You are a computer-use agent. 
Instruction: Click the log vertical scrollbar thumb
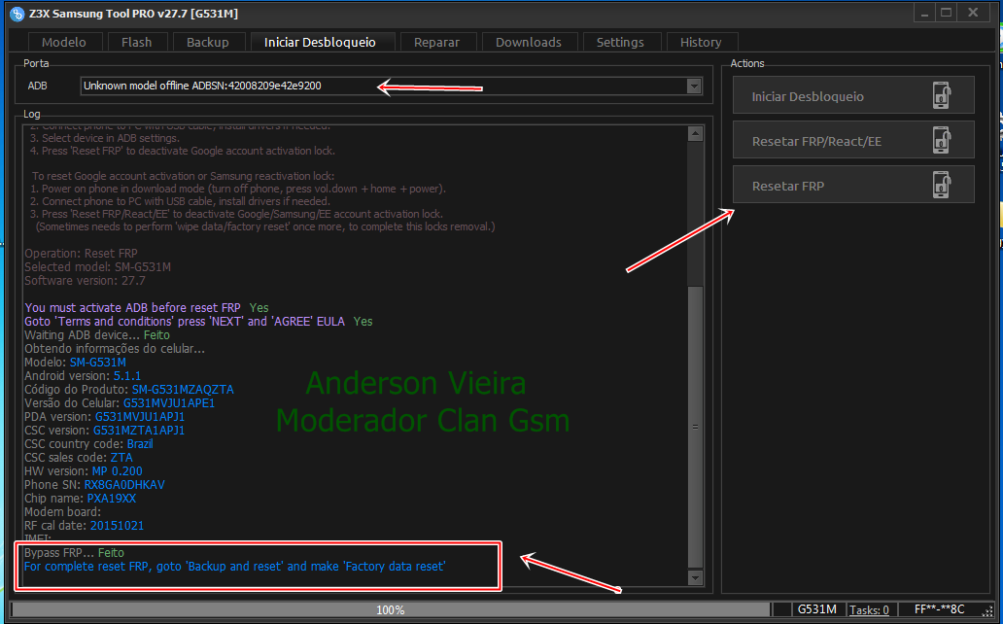click(695, 427)
